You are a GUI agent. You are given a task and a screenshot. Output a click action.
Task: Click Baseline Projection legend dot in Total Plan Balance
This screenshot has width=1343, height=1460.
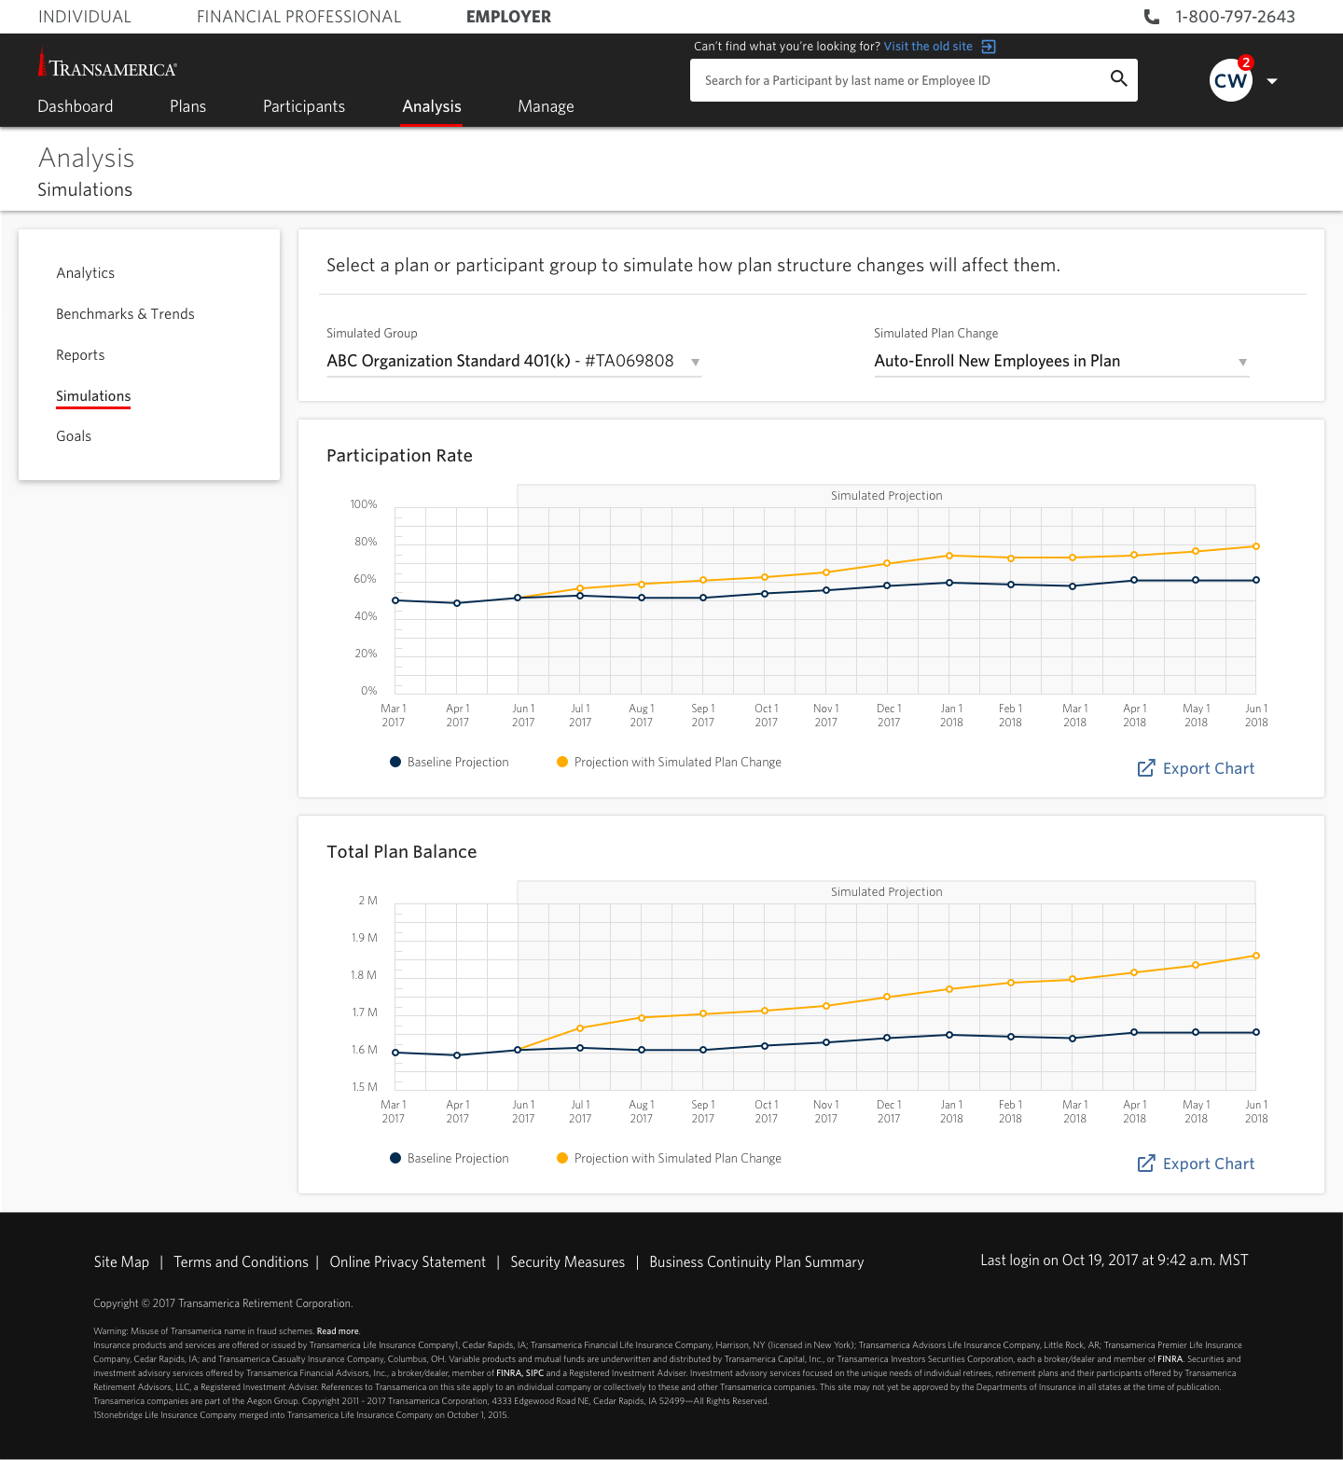[x=395, y=1158]
